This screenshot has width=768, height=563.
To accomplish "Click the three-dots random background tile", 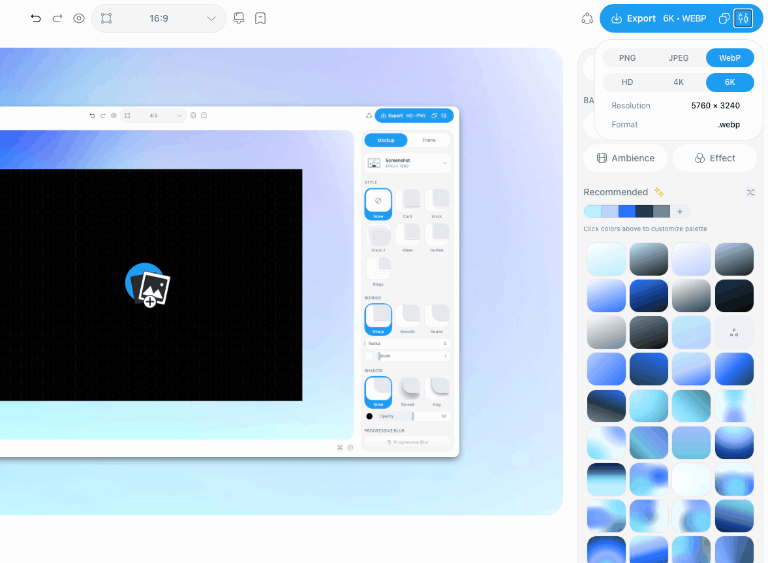I will click(733, 333).
